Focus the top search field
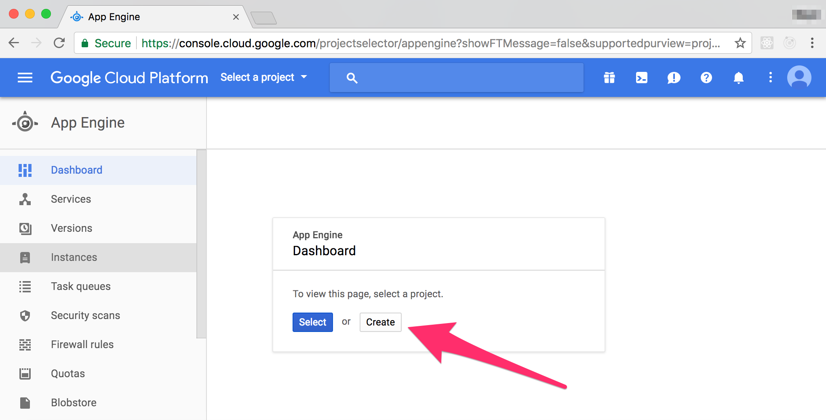826x420 pixels. [x=457, y=78]
